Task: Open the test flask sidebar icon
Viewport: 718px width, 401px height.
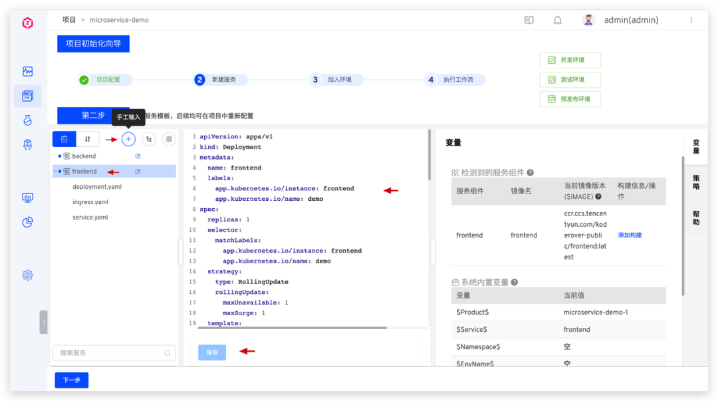Action: 27,120
